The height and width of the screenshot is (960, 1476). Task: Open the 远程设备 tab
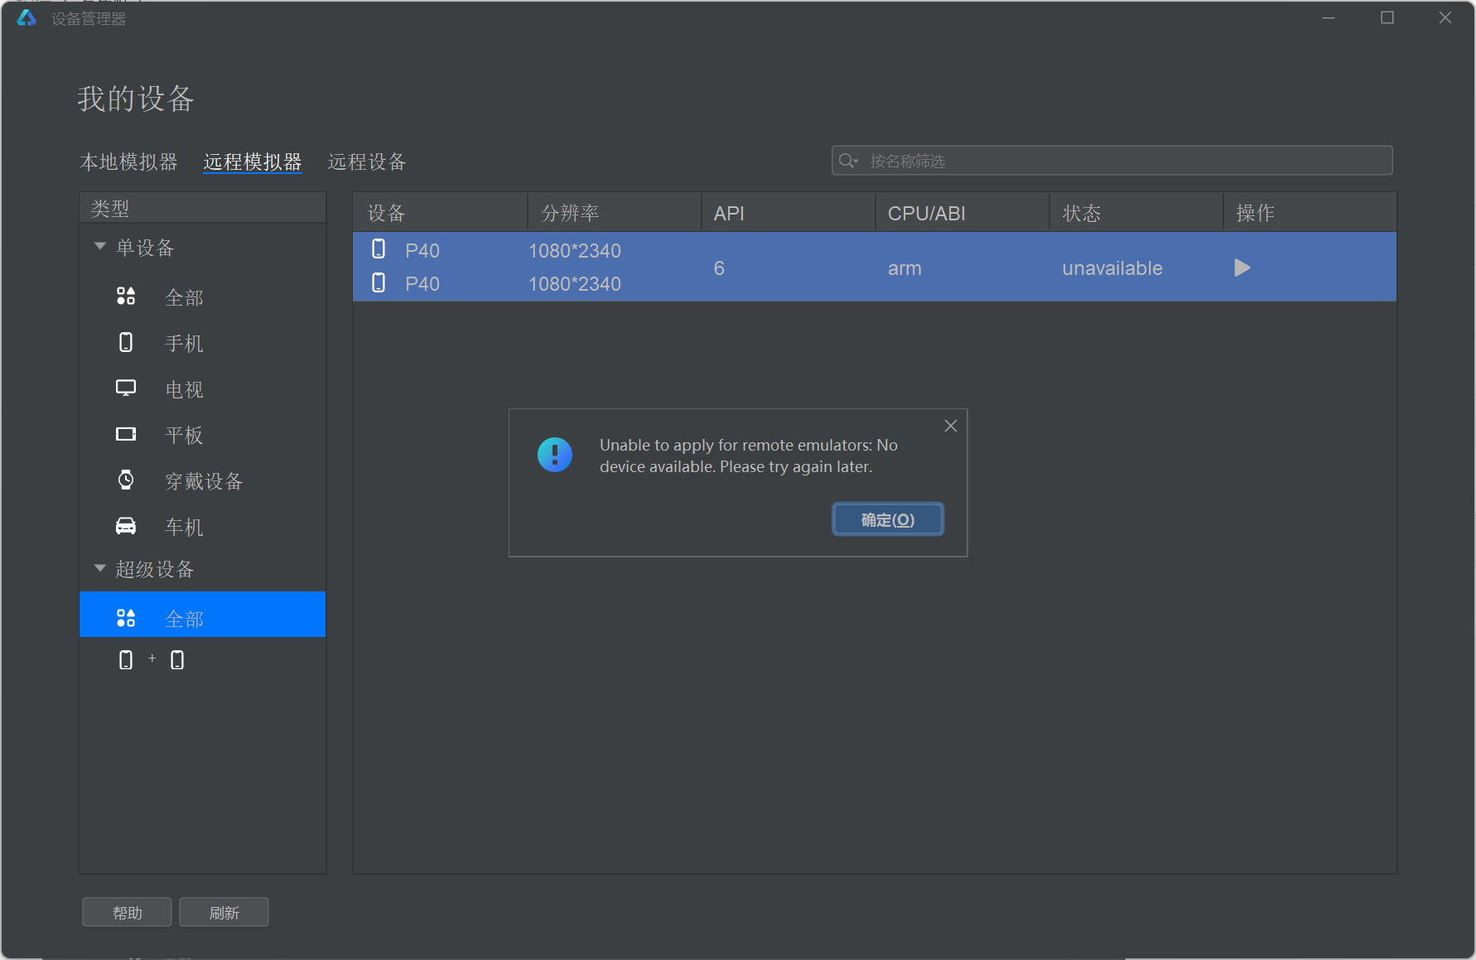tap(367, 162)
